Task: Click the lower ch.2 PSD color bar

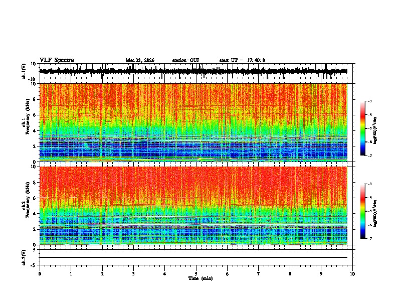Action: tap(362, 211)
